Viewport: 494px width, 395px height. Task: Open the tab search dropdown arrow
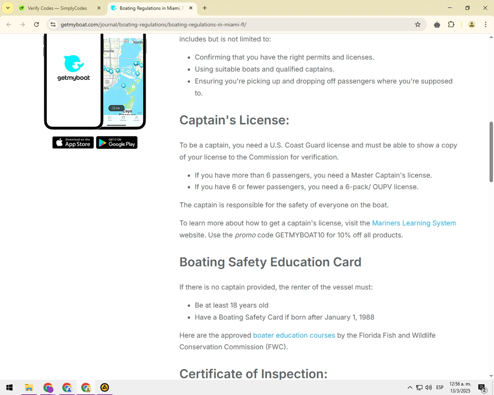click(8, 8)
